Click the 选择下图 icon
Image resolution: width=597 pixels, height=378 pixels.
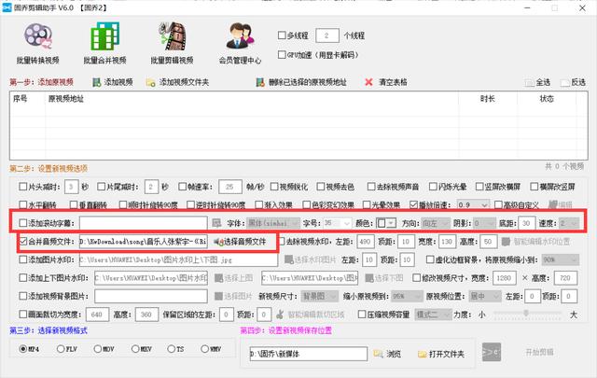click(369, 278)
